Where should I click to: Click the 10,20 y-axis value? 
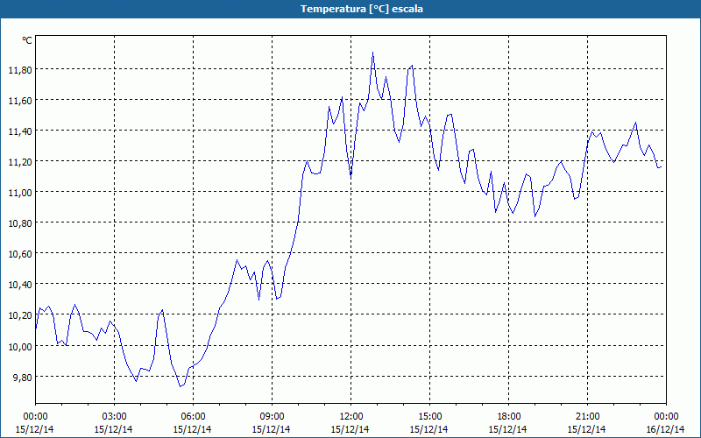(19, 315)
